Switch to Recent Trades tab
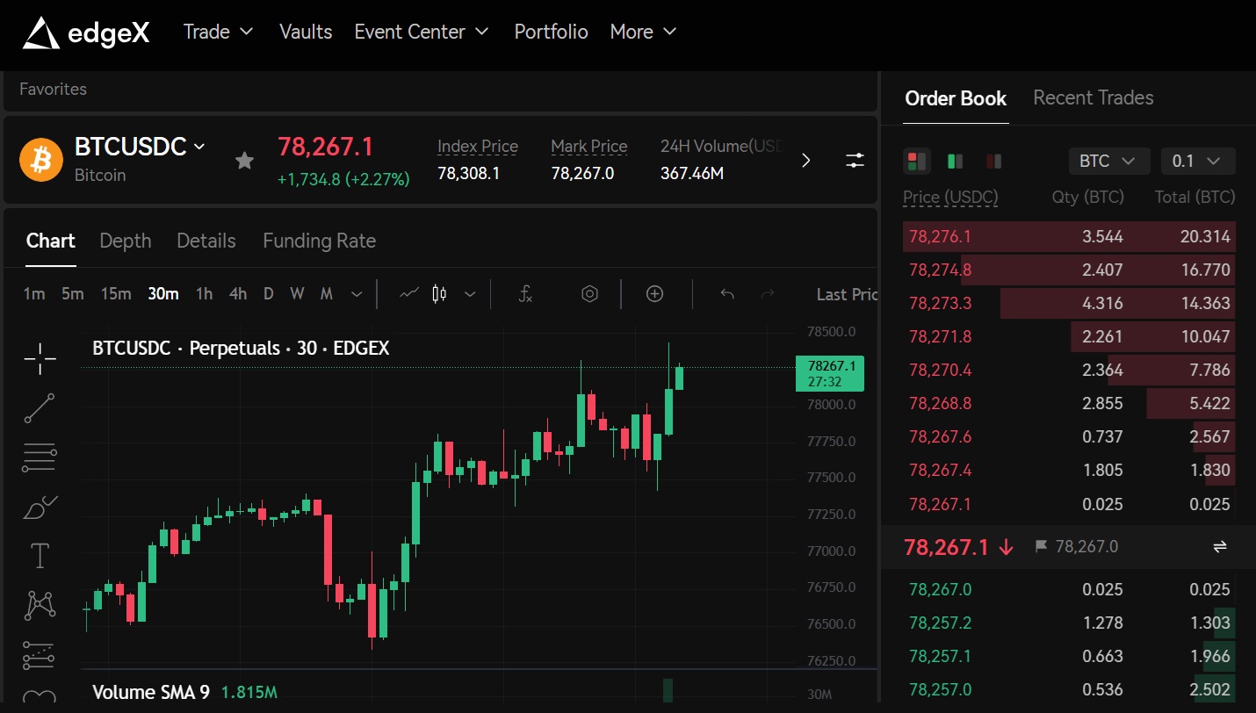 point(1094,97)
